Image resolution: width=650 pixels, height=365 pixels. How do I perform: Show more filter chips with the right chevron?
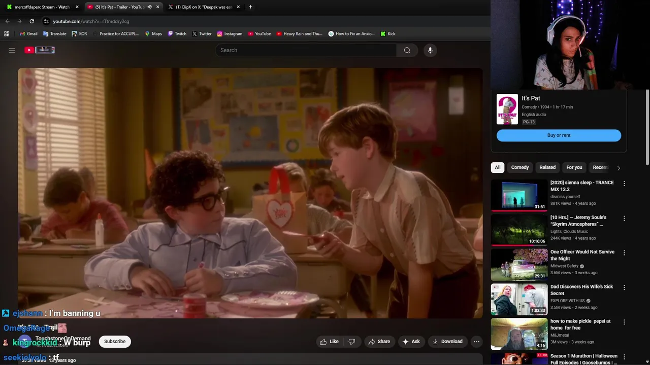tap(619, 168)
